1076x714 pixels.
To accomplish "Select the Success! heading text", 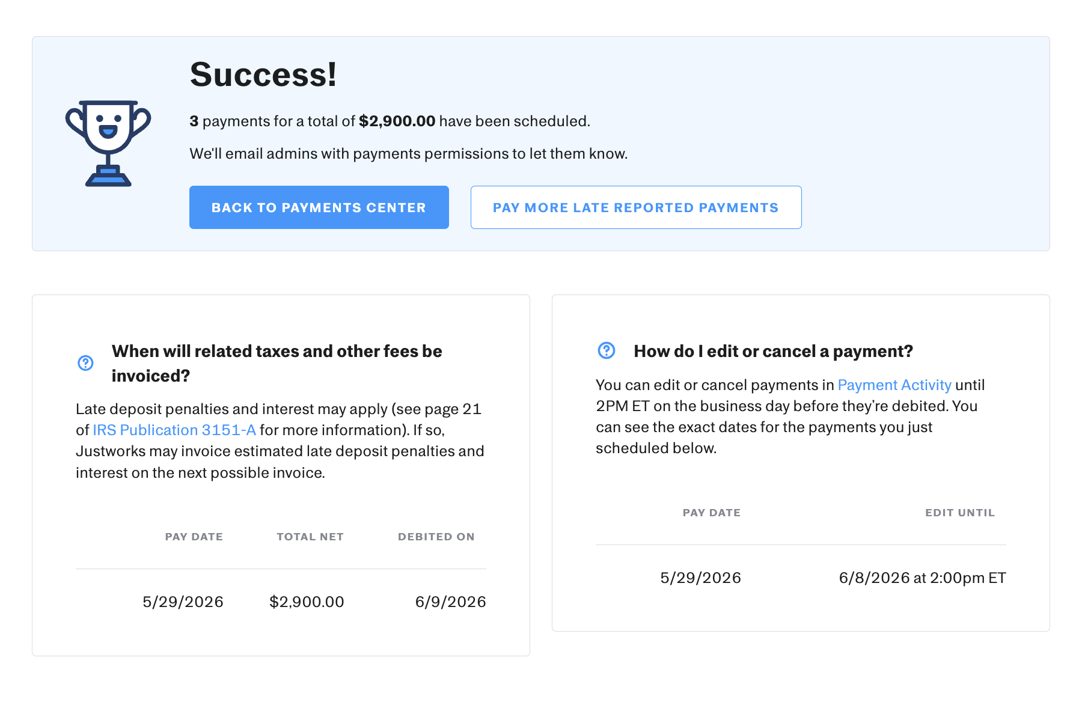I will click(x=263, y=75).
